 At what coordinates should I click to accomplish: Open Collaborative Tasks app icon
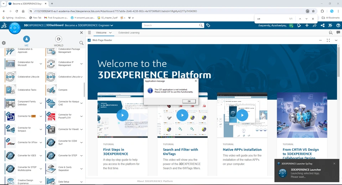(x=10, y=90)
